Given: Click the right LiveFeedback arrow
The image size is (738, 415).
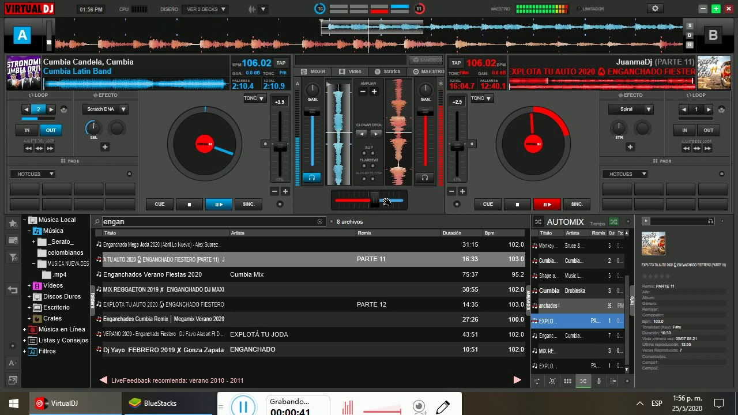Looking at the screenshot, I should point(517,380).
